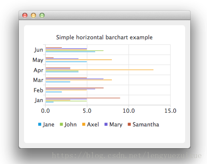Select the Samantha legend label
This screenshot has height=164, width=207.
coord(146,124)
